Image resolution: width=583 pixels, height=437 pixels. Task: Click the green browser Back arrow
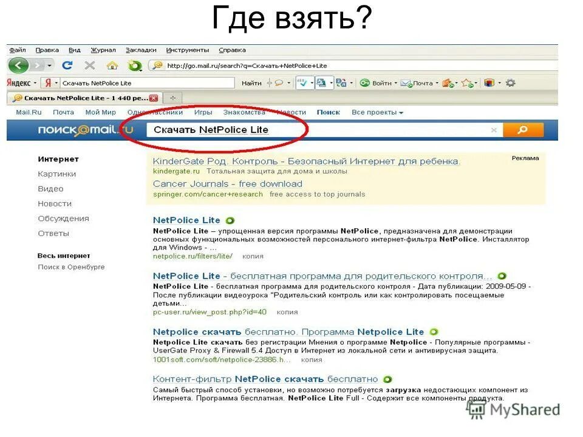coord(18,66)
